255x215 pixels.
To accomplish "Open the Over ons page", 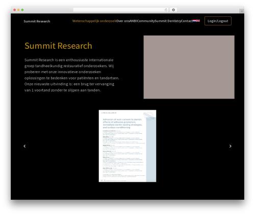I will pyautogui.click(x=123, y=21).
